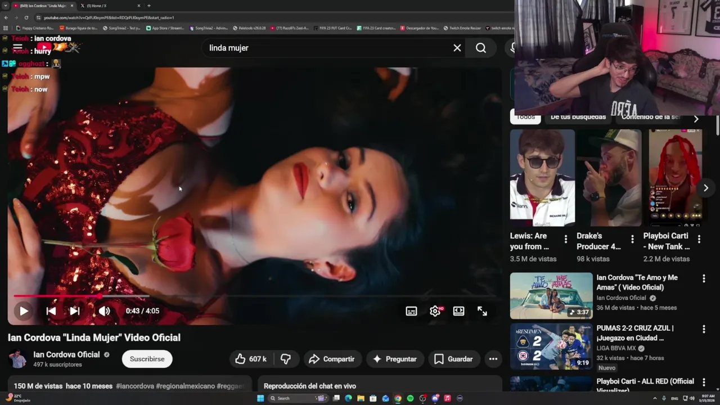Open options for Playboi Carti ALL RED video

pos(704,382)
